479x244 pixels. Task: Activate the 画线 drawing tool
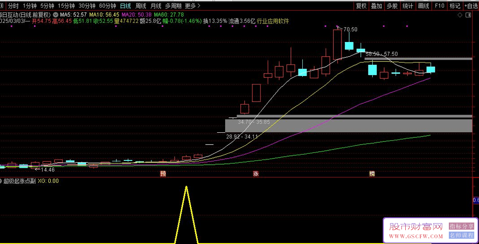[x=423, y=6]
